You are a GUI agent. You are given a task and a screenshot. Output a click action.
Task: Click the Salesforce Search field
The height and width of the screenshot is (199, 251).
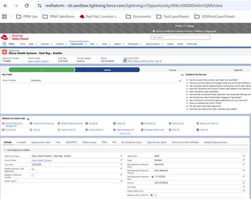[181, 38]
